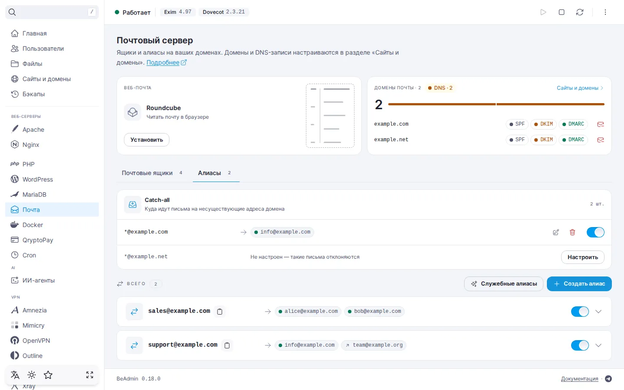Click the search magnifier icon
The image size is (624, 390).
point(12,12)
